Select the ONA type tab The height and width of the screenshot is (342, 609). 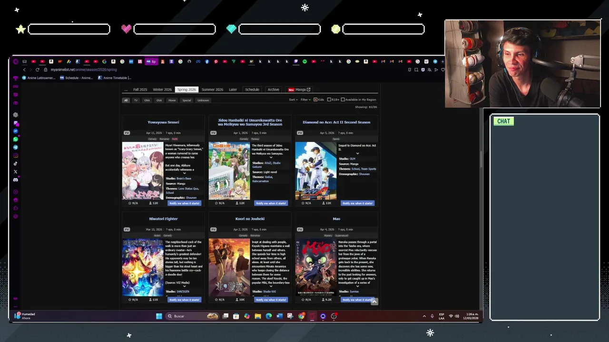click(x=147, y=100)
